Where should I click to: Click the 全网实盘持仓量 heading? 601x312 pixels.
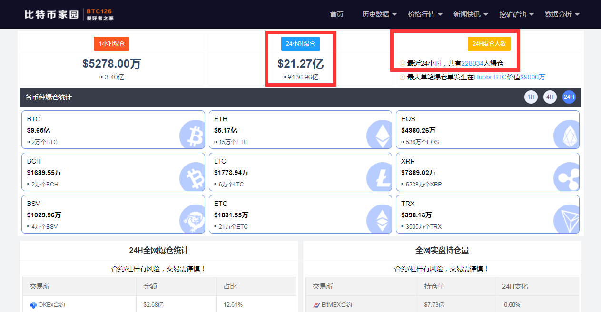click(442, 250)
